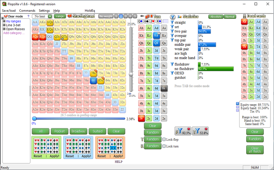Select the F flop equity indicator

click(237, 110)
